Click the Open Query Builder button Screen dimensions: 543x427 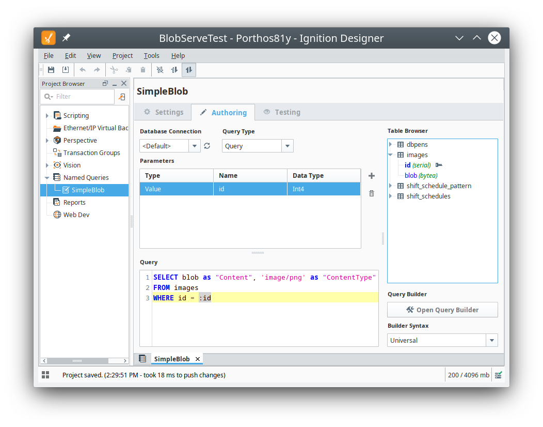[442, 310]
